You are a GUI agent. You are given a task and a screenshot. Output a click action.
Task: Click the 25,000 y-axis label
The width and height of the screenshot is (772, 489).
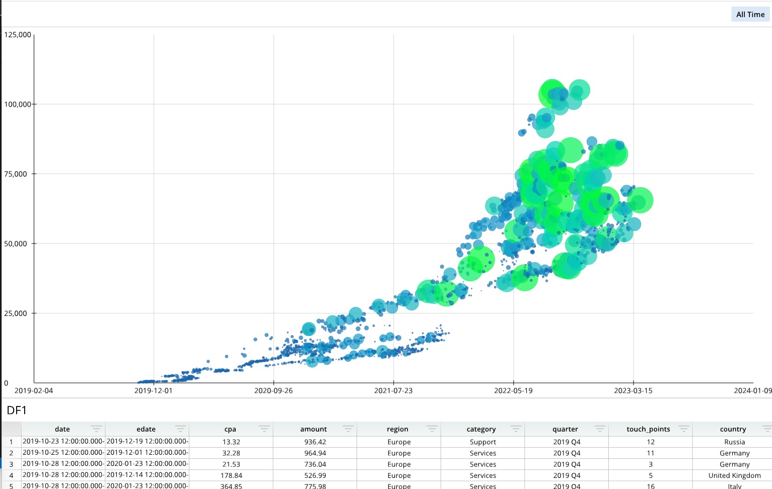[16, 313]
